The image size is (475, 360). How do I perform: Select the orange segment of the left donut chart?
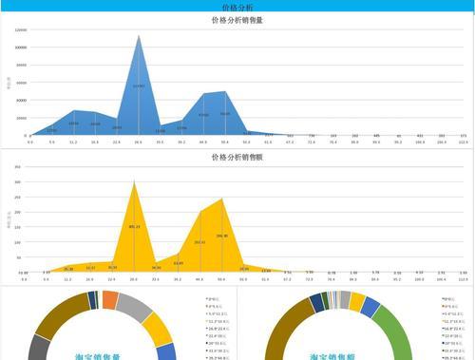tap(109, 299)
